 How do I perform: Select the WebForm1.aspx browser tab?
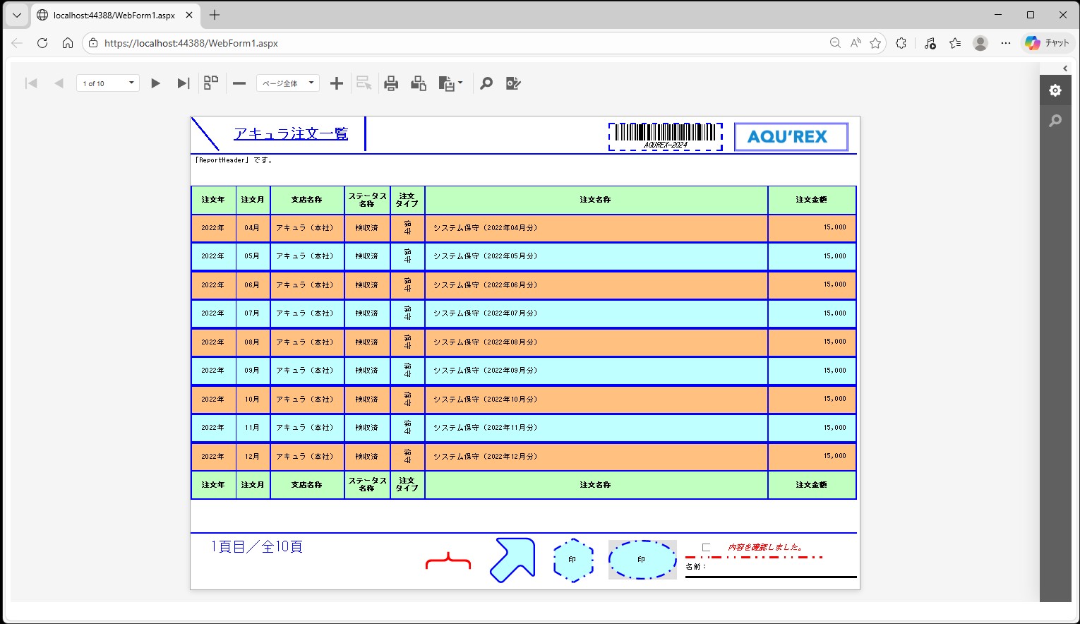[x=113, y=15]
